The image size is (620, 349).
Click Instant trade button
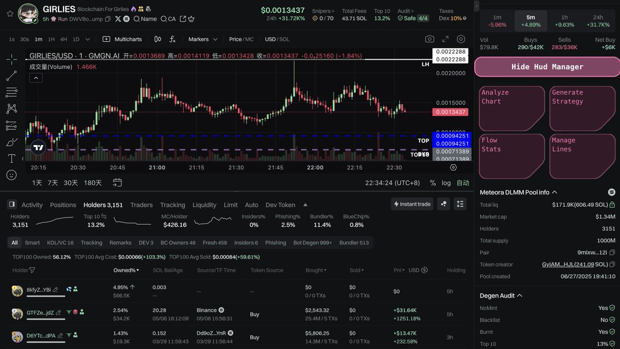(412, 204)
